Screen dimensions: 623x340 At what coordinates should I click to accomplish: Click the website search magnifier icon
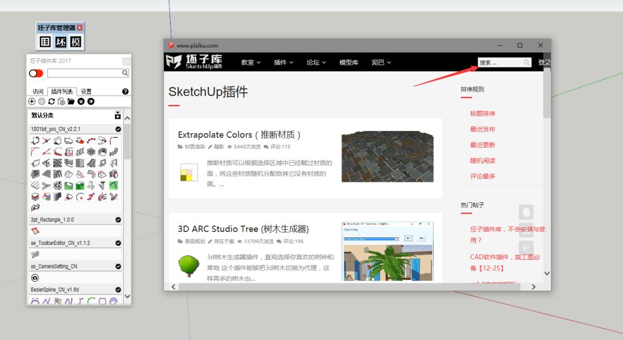(x=527, y=62)
